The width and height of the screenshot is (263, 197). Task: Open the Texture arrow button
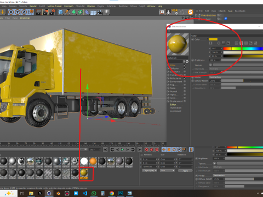coord(210,65)
